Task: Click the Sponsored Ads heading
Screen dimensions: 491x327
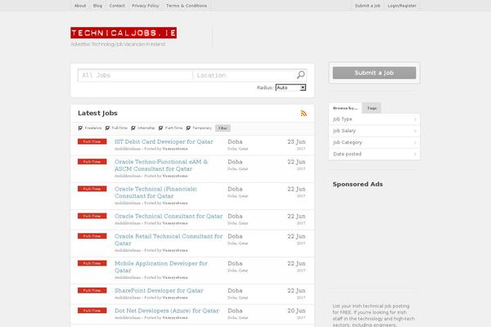Action: point(358,184)
